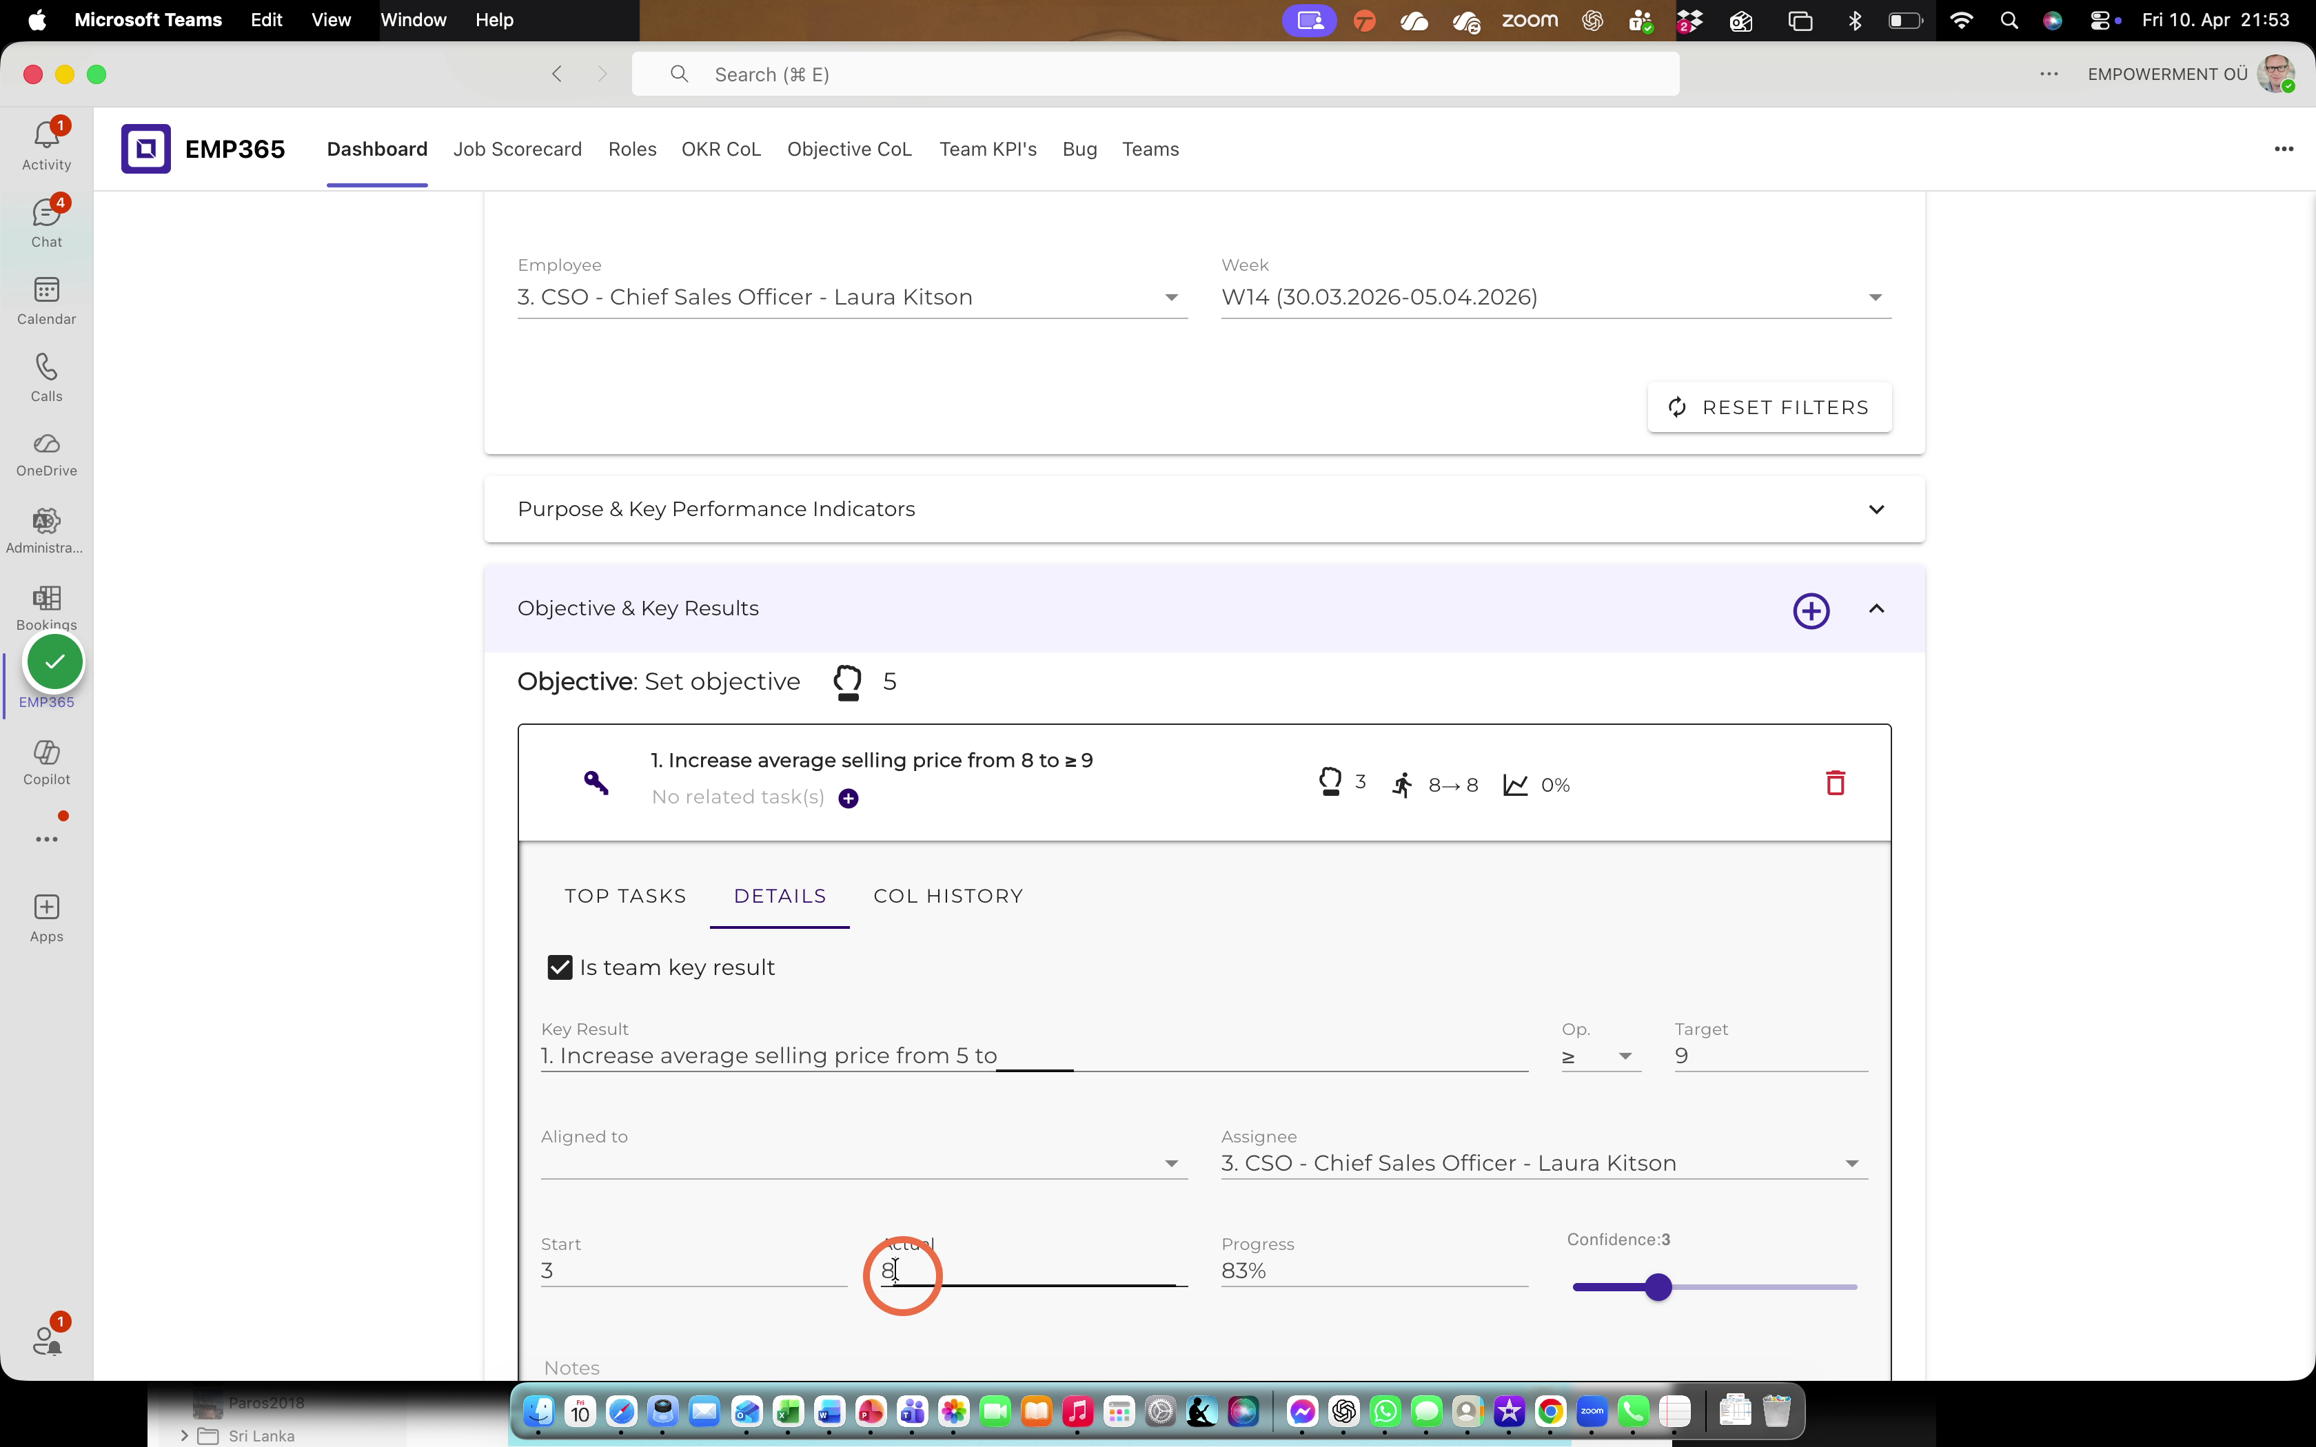Screen dimensions: 2316x1447
Task: Open Spotlight search in the macOS menu bar
Action: tap(2009, 20)
